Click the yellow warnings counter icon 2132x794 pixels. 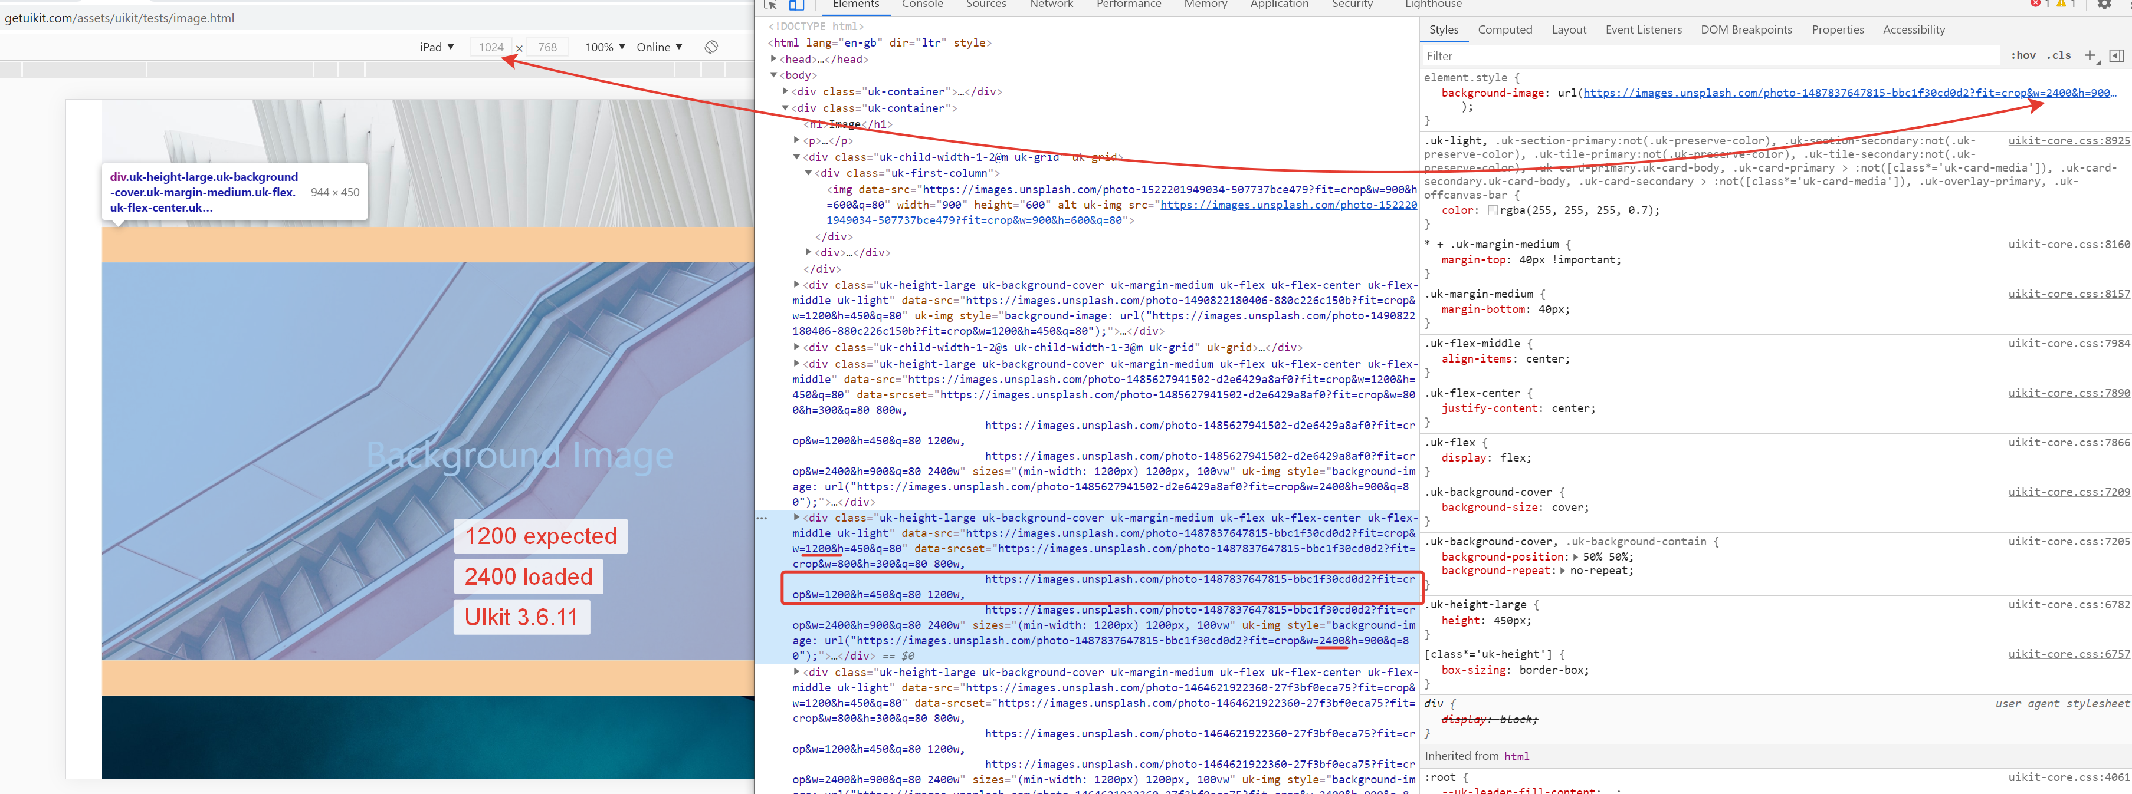(2061, 4)
